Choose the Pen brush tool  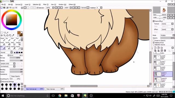[x=8, y=39]
